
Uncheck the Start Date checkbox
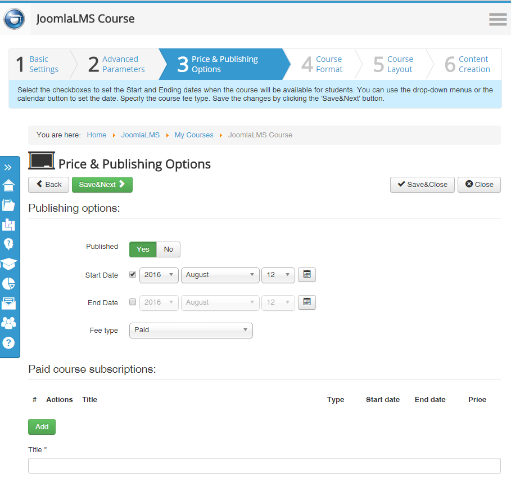point(133,274)
